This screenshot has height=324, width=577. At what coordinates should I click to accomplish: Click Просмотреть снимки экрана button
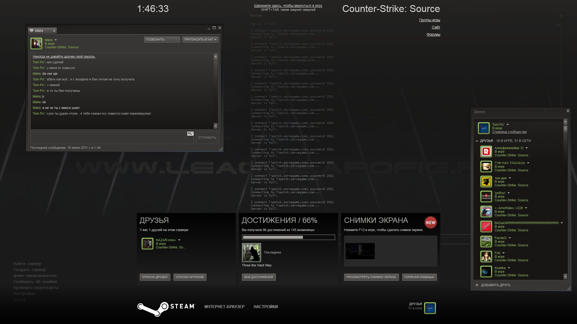pyautogui.click(x=371, y=277)
